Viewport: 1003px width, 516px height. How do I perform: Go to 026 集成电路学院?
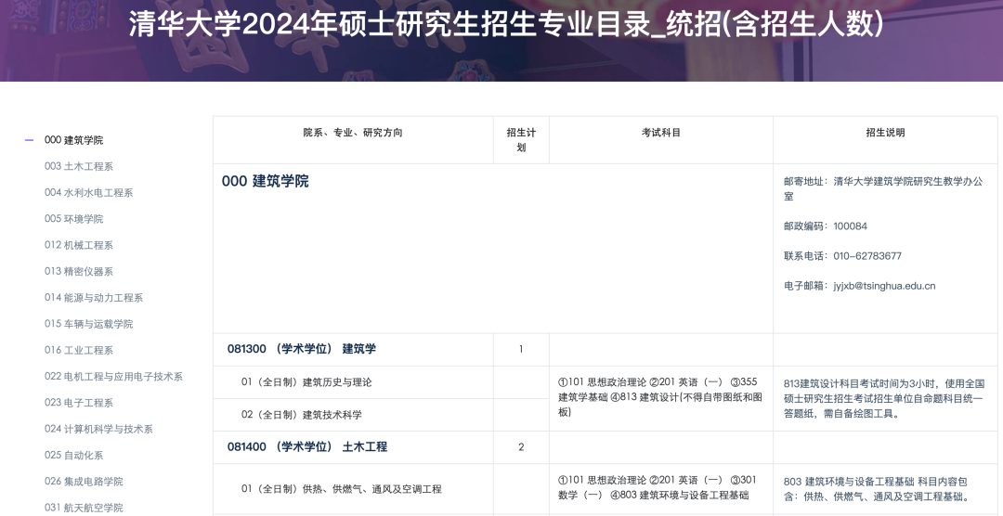(84, 481)
